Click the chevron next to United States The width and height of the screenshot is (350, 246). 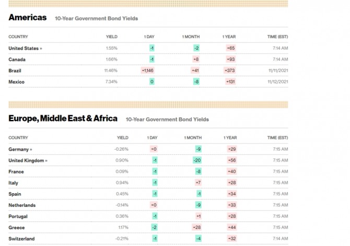[41, 49]
